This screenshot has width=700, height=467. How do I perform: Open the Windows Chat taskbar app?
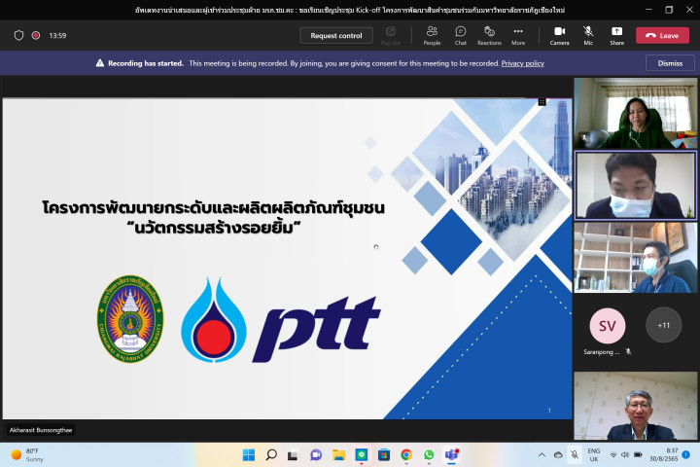pos(316,455)
